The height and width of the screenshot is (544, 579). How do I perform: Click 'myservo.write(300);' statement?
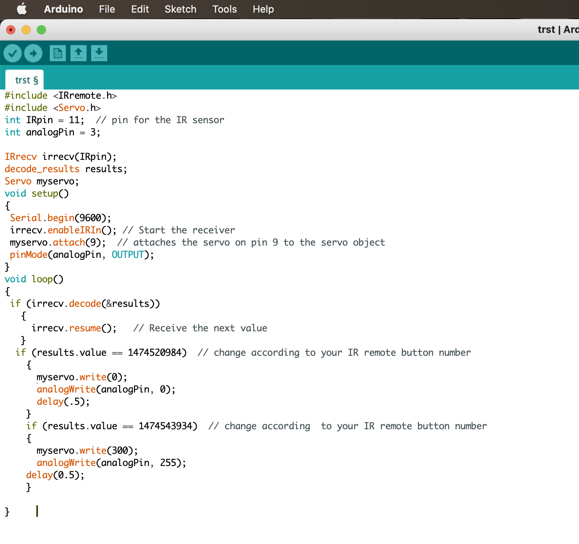coord(87,451)
